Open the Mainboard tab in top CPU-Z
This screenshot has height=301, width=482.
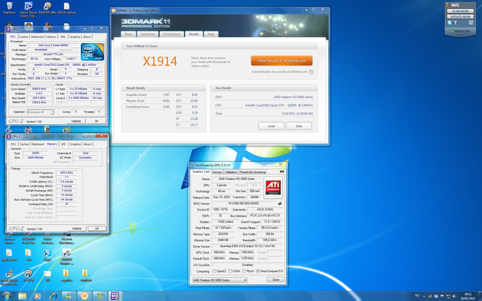37,37
